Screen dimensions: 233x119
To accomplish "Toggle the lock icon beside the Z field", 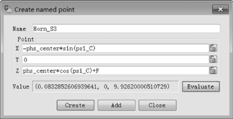I will [213, 70].
